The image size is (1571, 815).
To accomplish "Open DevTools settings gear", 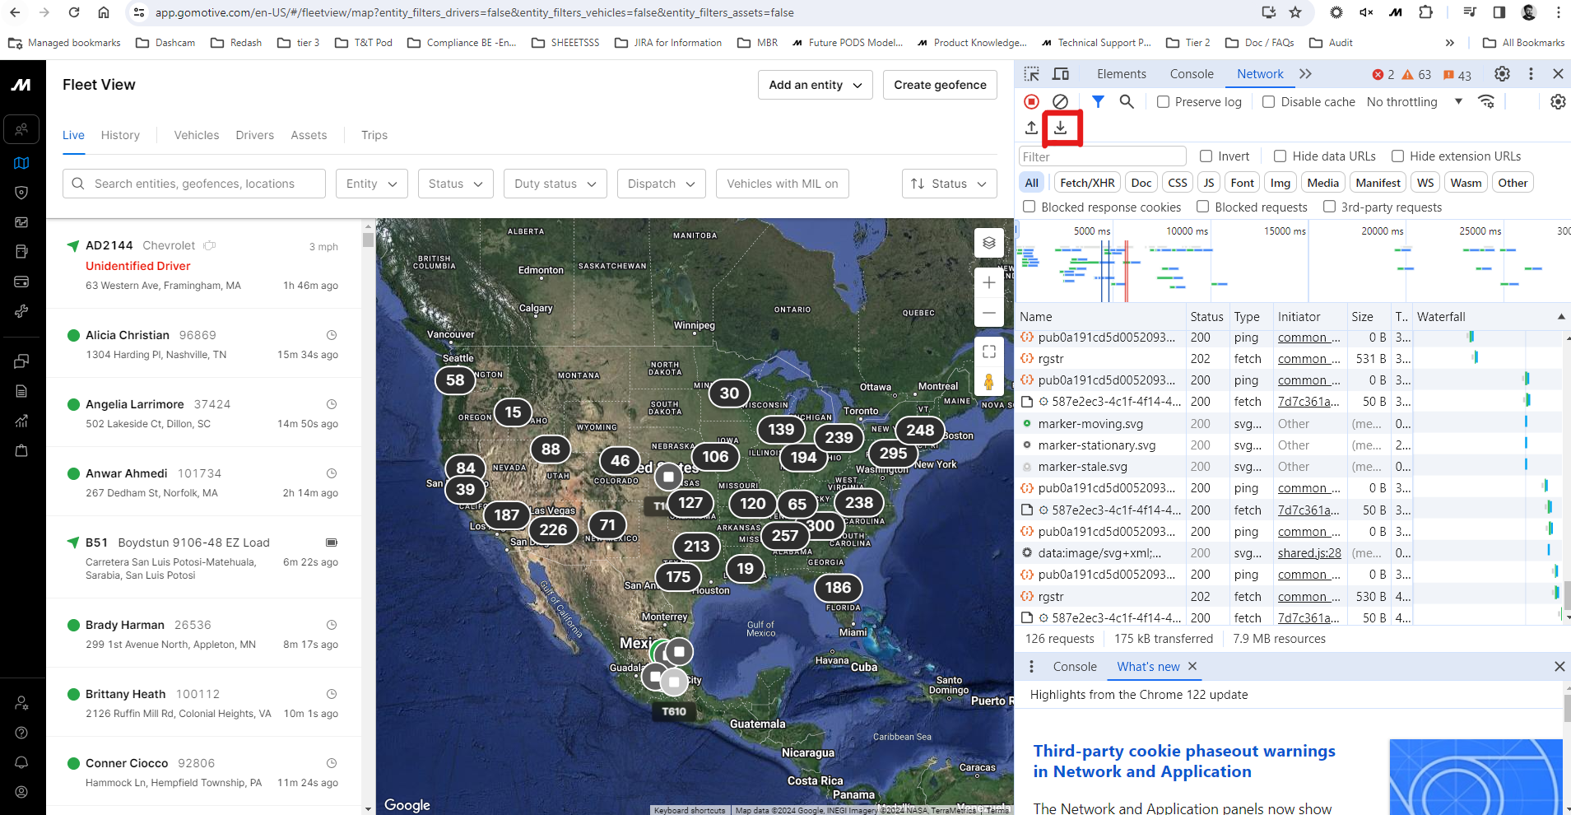I will click(x=1502, y=74).
